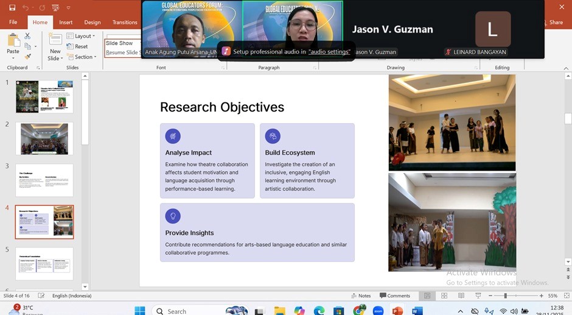The width and height of the screenshot is (572, 315).
Task: Open the New Slide dropdown arrow
Action: (55, 58)
